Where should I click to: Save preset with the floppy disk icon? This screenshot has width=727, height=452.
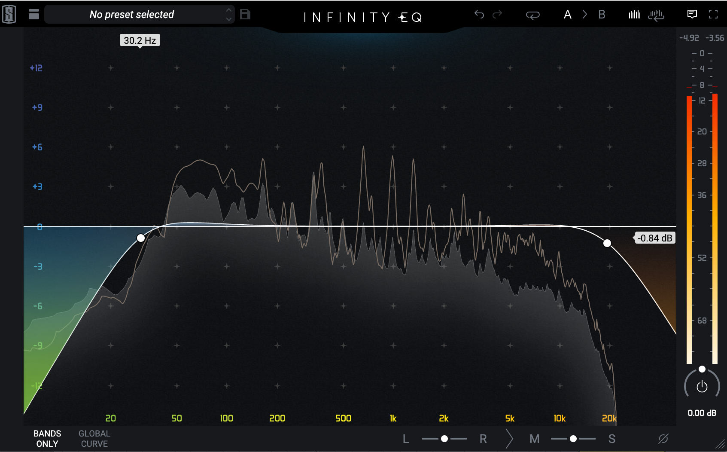(x=245, y=14)
